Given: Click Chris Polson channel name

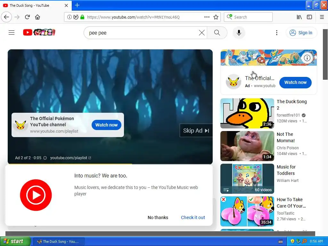Looking at the screenshot, I should pos(288,148).
